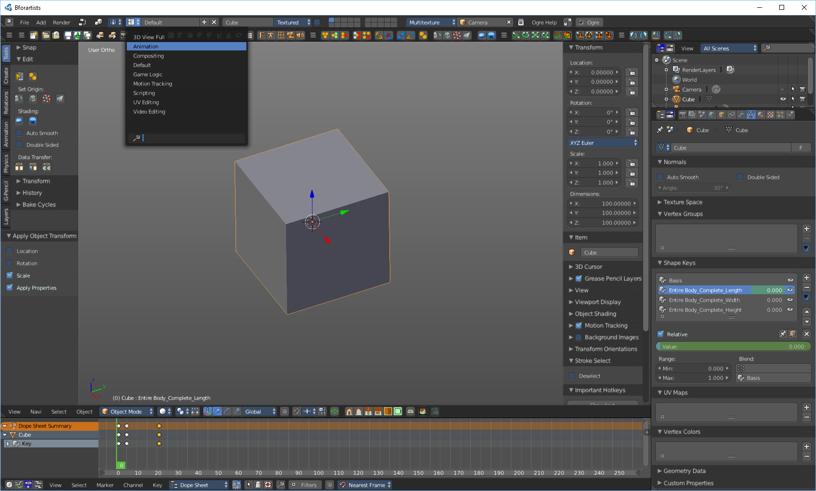This screenshot has width=816, height=491.
Task: Enable Auto Smooth in Normals panel
Action: click(x=661, y=177)
